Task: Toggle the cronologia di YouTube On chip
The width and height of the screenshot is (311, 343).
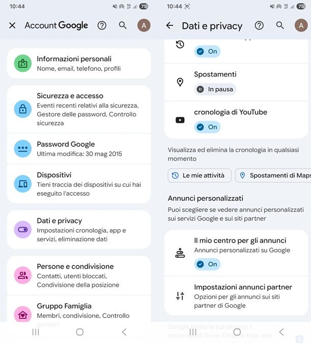Action: [x=208, y=127]
